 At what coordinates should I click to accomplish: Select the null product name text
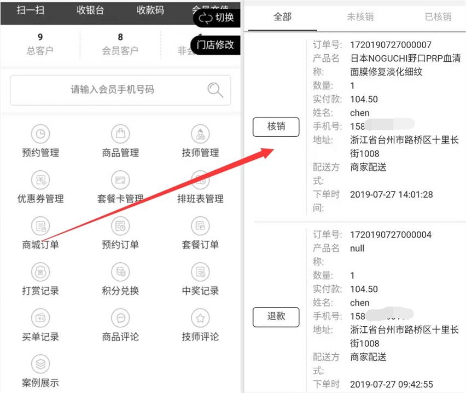357,248
